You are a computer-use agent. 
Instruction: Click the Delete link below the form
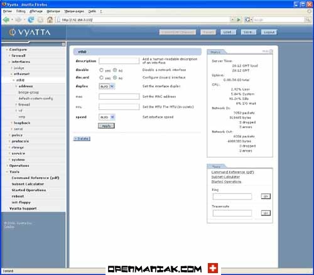(82, 139)
